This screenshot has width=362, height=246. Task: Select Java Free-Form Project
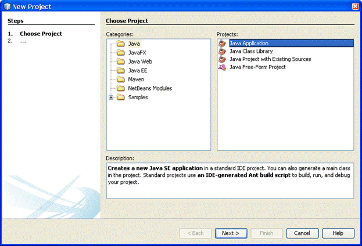[x=257, y=67]
